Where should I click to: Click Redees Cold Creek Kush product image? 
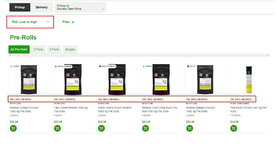[x=161, y=79]
